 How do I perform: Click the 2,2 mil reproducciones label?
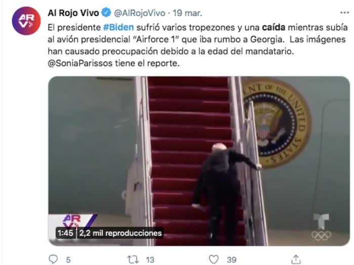click(120, 233)
